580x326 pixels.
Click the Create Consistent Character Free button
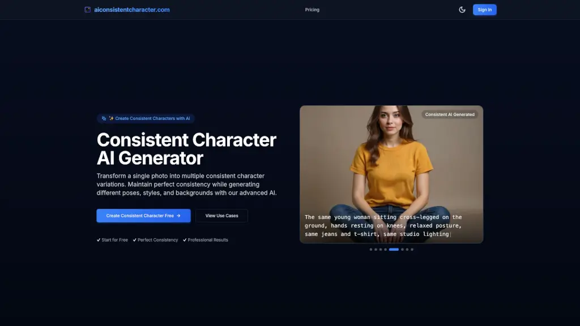(x=143, y=216)
